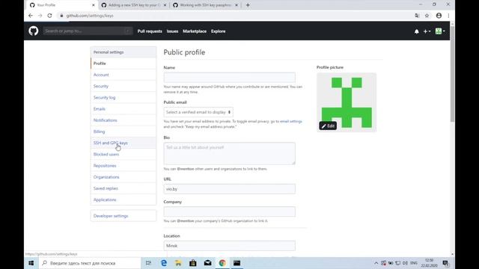The height and width of the screenshot is (269, 479).
Task: Open Mail app from taskbar
Action: pyautogui.click(x=208, y=263)
